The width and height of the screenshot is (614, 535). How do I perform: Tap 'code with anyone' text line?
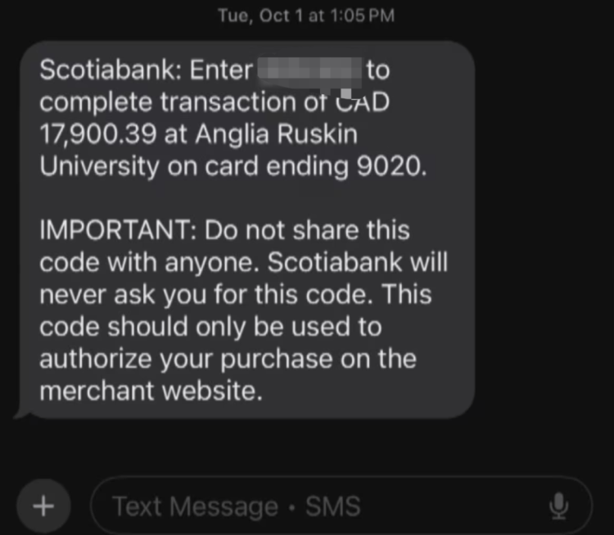coord(149,262)
